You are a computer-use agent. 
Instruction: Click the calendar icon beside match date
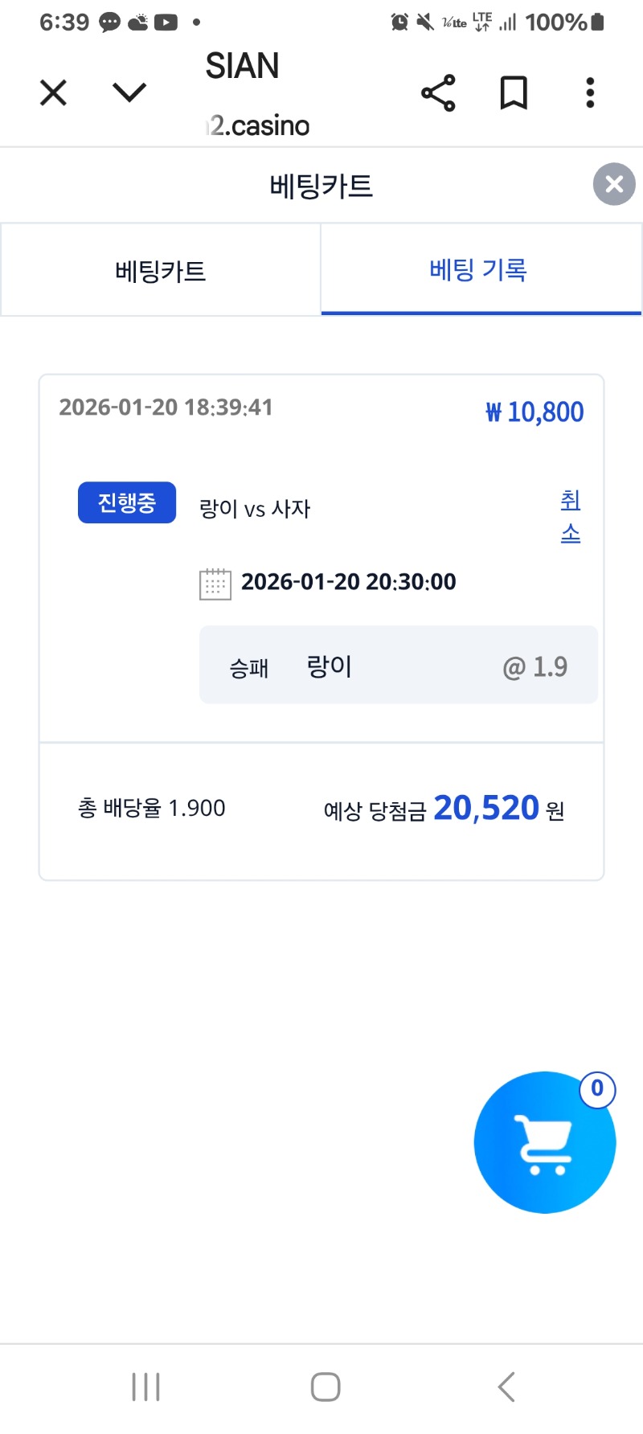click(215, 584)
